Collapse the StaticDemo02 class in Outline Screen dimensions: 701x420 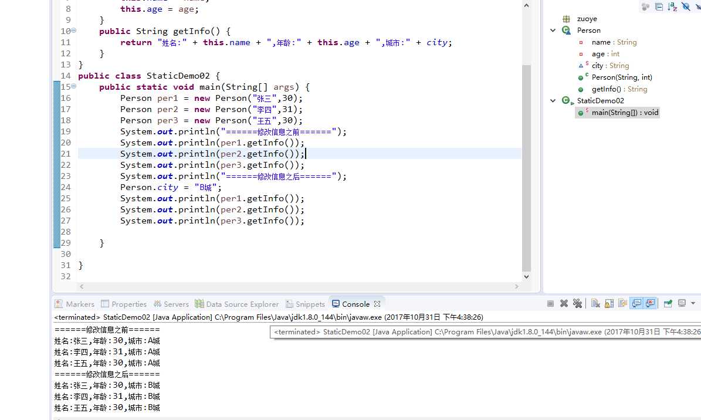click(x=553, y=101)
